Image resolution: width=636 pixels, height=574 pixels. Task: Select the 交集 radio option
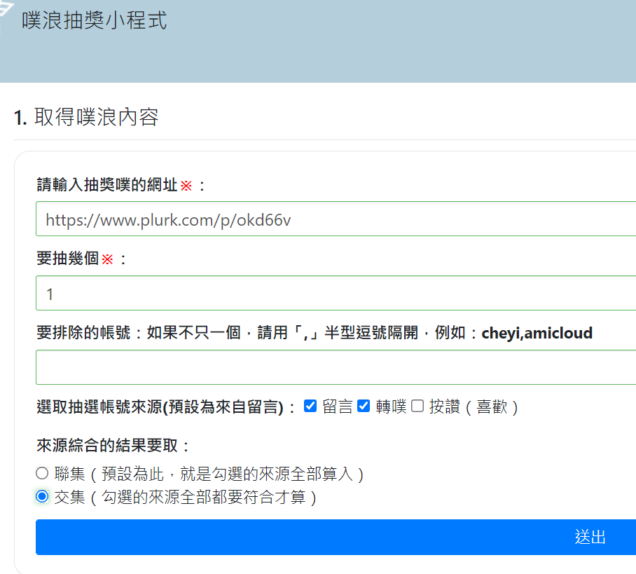(42, 496)
